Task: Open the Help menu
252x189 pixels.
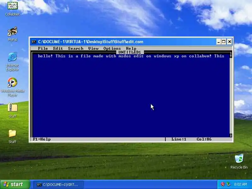Action: [131, 49]
